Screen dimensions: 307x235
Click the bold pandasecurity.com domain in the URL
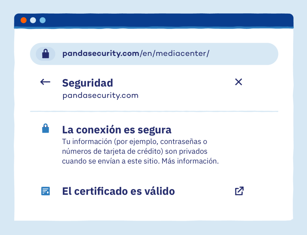(x=101, y=54)
